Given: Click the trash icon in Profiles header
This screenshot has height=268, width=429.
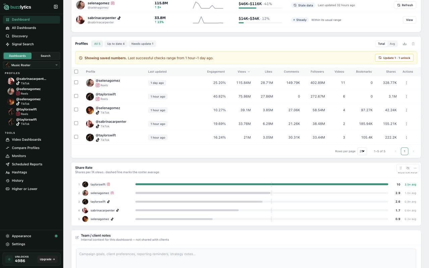Looking at the screenshot, I should click(413, 44).
